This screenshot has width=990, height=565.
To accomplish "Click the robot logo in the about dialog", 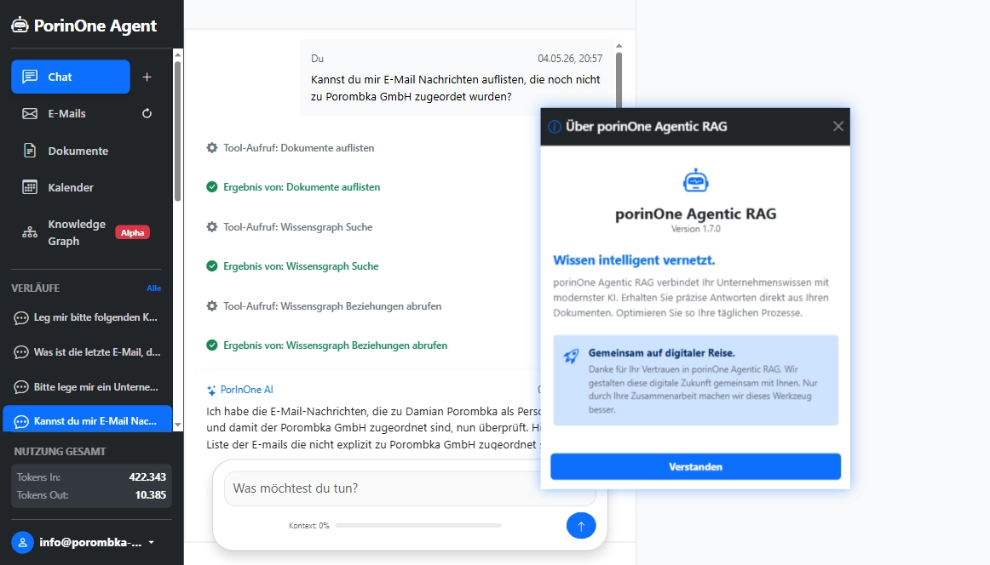I will coord(695,180).
